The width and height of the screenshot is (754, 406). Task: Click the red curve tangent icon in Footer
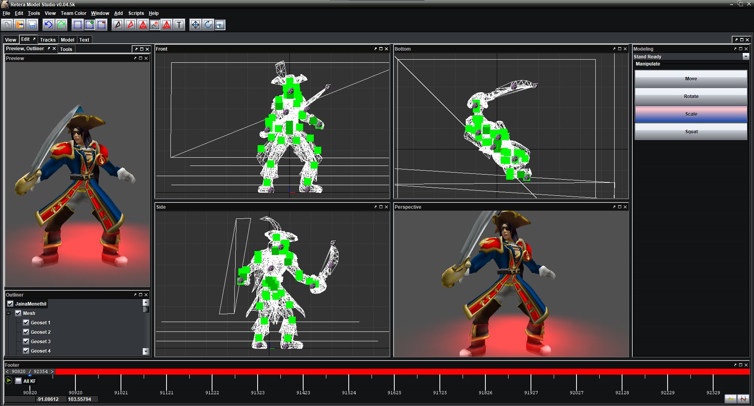743,399
